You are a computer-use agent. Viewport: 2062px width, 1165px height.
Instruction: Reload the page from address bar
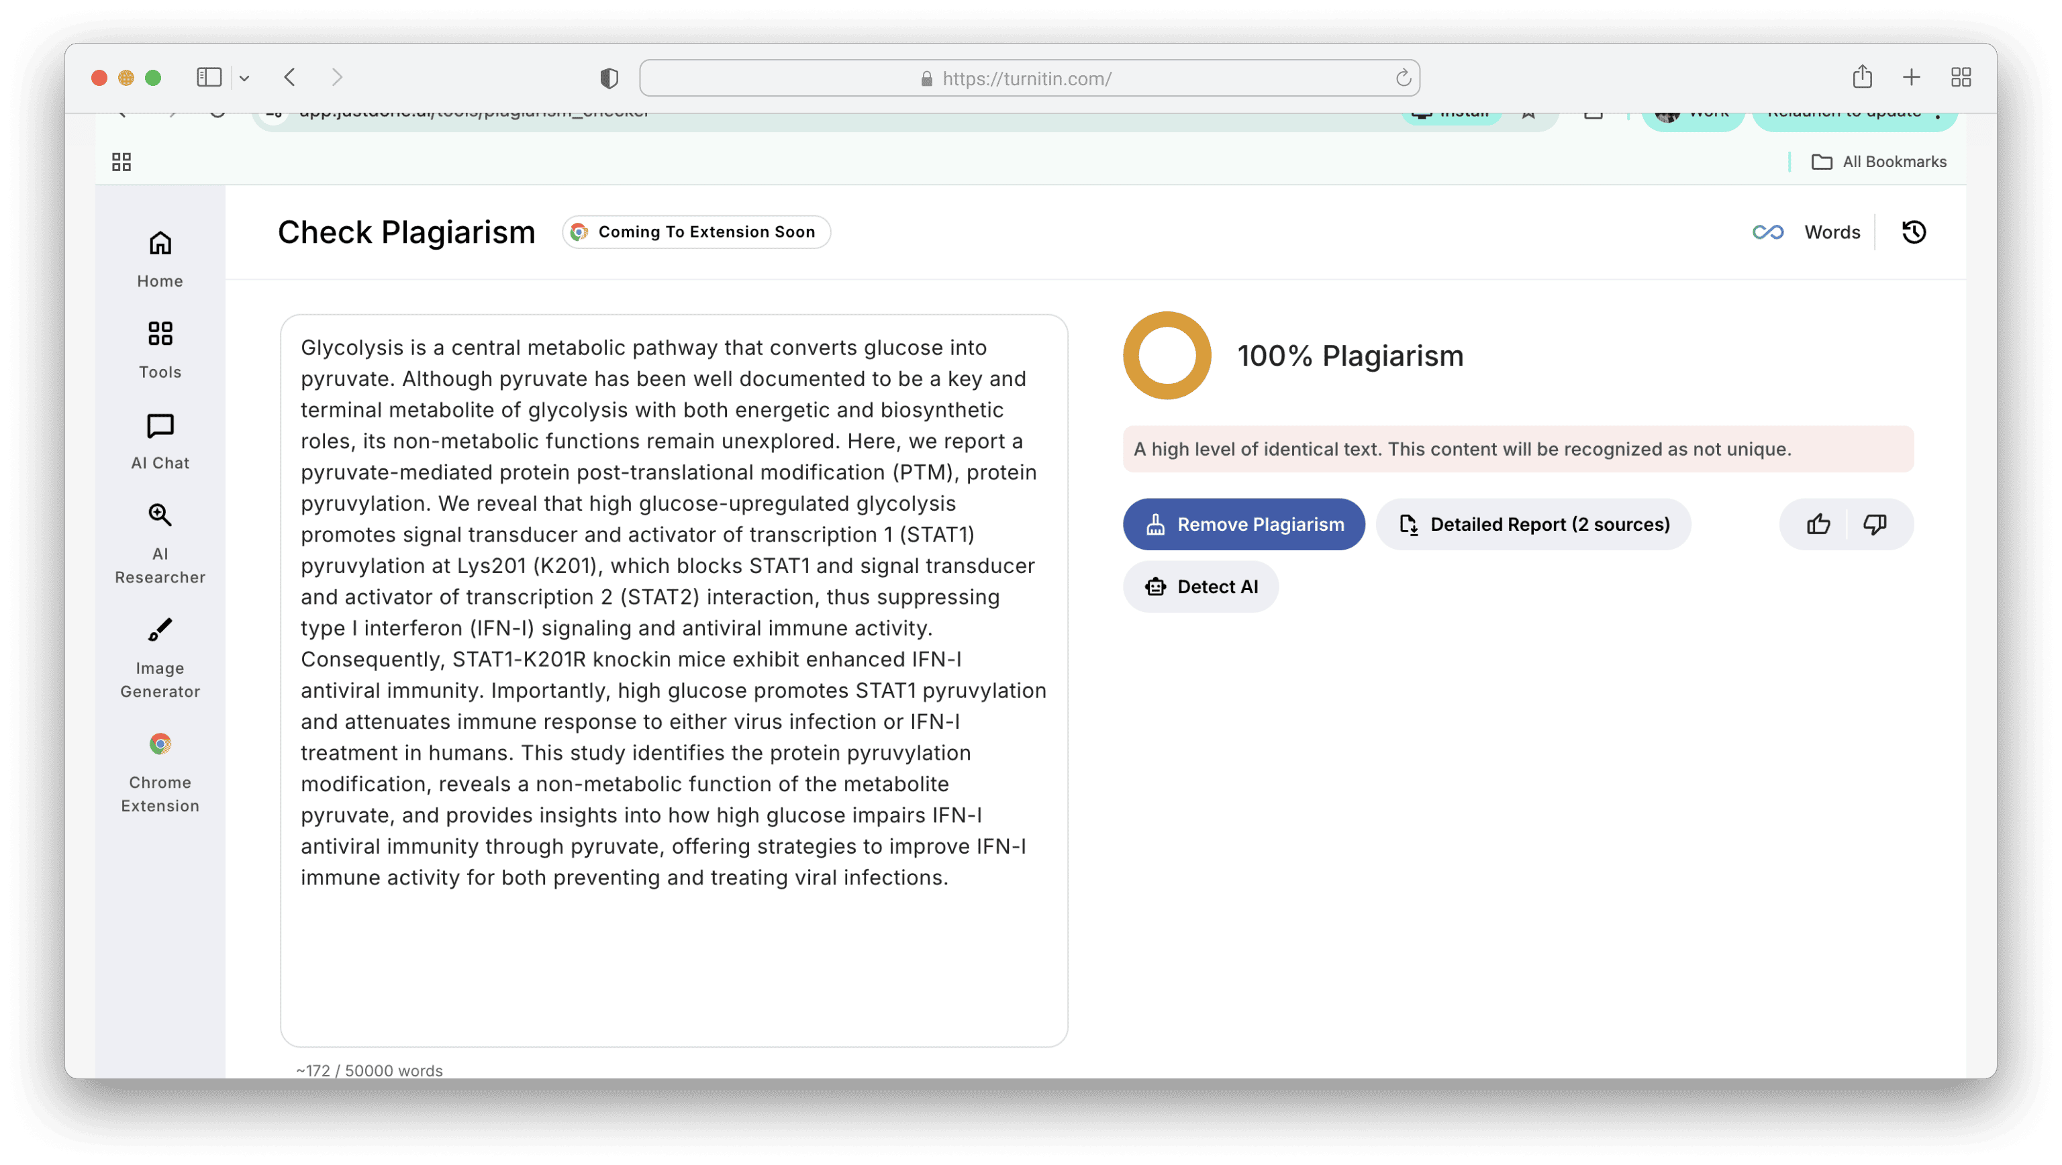coord(1402,79)
